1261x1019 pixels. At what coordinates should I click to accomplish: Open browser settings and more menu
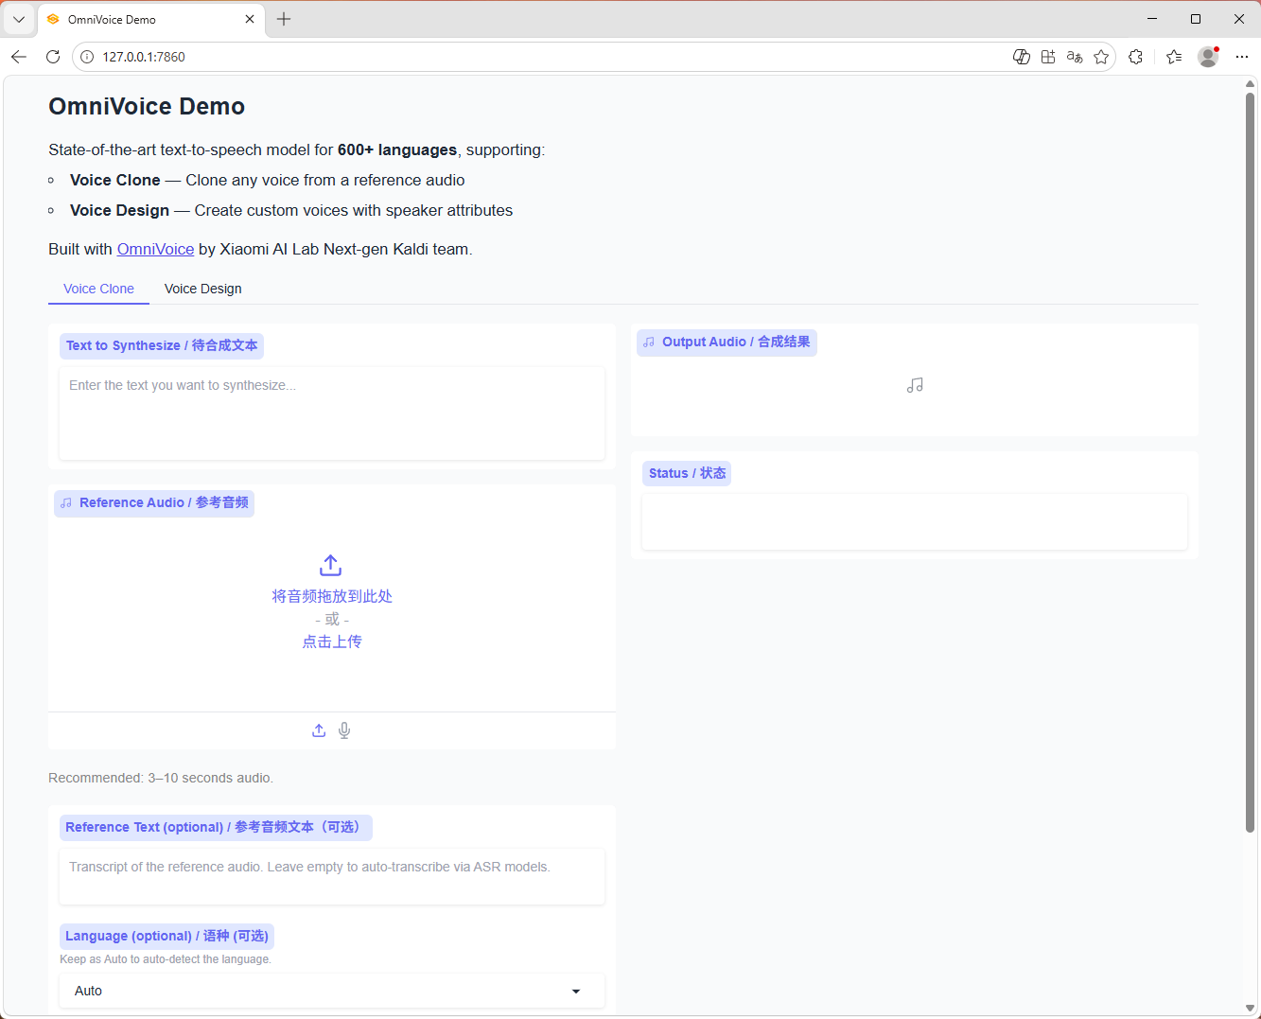tap(1242, 57)
